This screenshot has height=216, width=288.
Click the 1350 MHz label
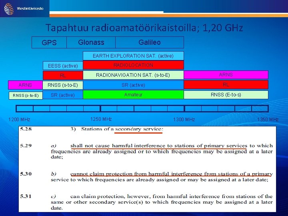[268, 120]
